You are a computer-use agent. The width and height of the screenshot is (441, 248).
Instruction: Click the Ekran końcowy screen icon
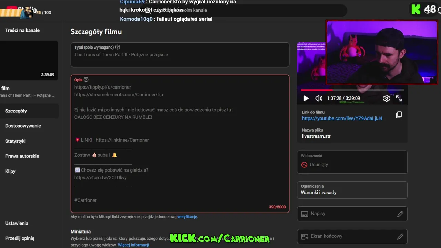[305, 237]
